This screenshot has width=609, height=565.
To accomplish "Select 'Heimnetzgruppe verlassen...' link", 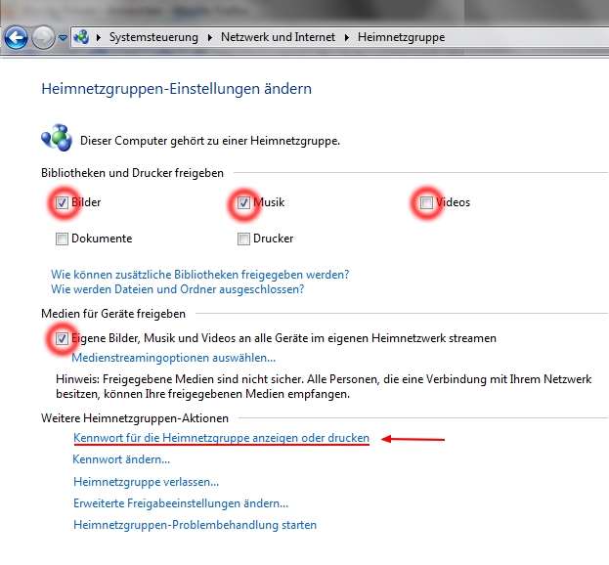I will coord(146,482).
